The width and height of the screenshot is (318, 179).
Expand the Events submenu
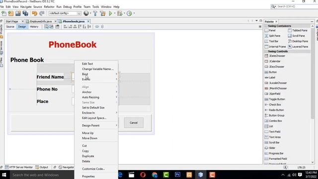pyautogui.click(x=96, y=79)
